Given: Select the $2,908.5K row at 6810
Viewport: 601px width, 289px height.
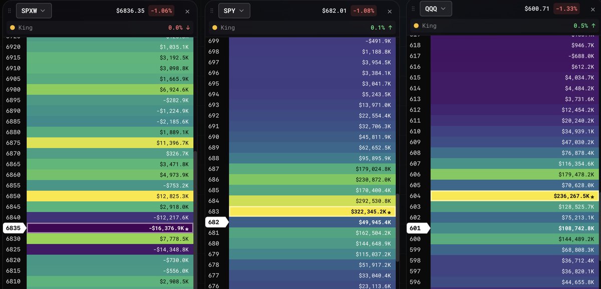Looking at the screenshot, I should pos(110,281).
